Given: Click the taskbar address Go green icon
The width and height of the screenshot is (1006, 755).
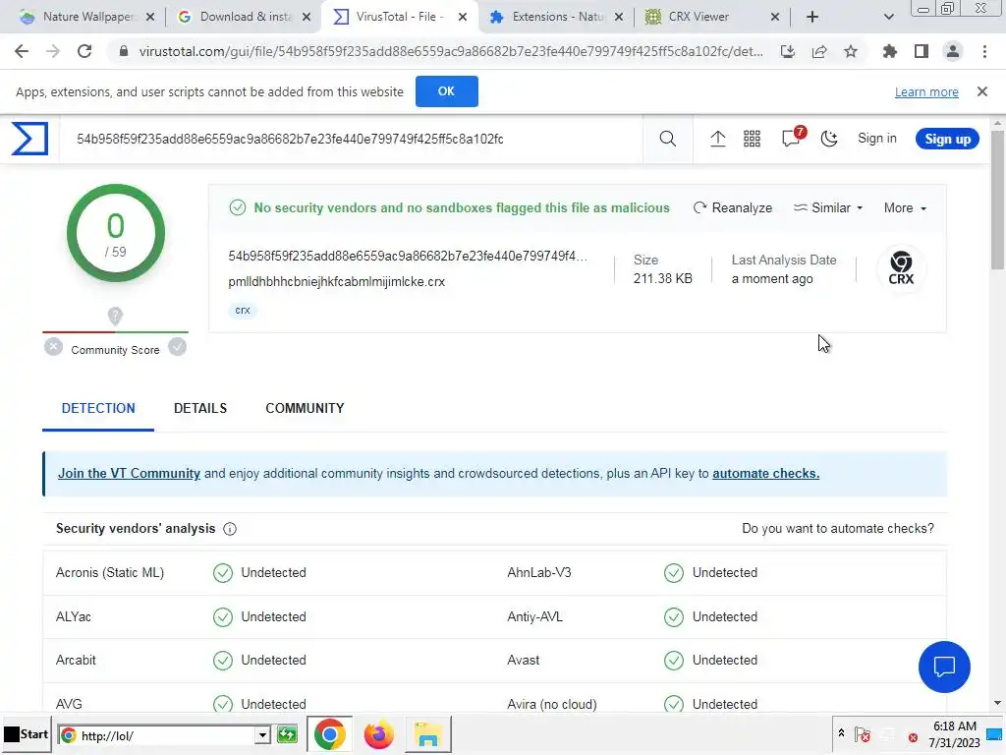Looking at the screenshot, I should [x=288, y=735].
